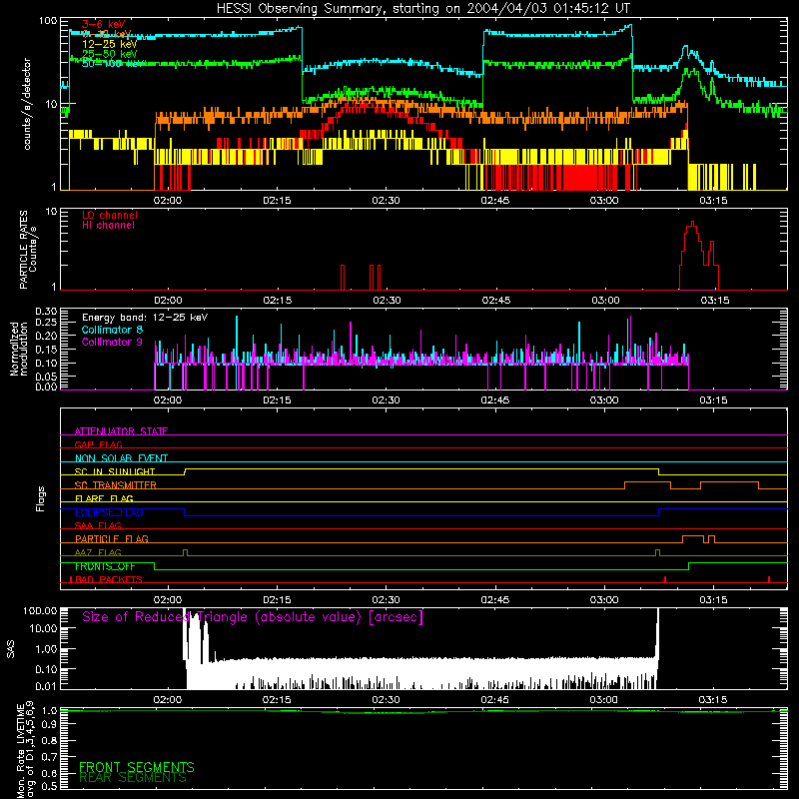Click the SC TRANSMITTER flag label
The width and height of the screenshot is (799, 799).
coord(116,485)
